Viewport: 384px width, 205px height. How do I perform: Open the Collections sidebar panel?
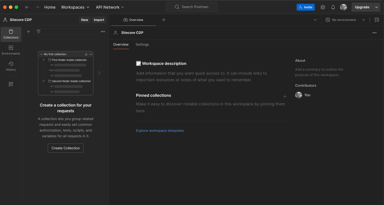point(11,34)
